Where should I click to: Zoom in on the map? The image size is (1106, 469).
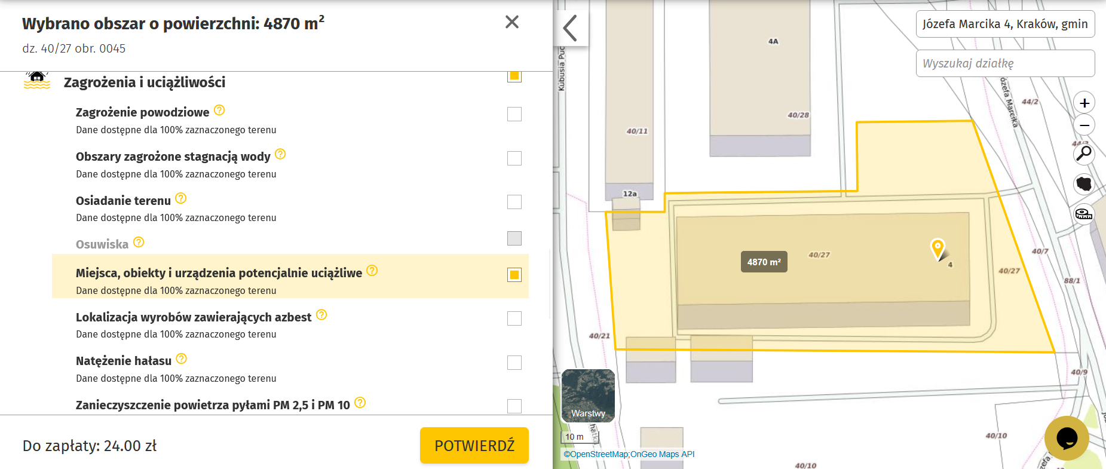click(1084, 103)
